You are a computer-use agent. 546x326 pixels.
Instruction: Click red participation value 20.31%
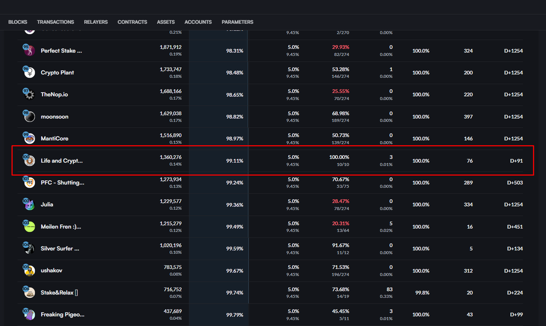point(341,223)
